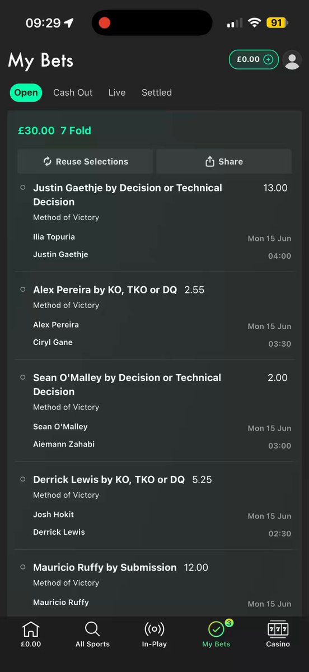Switch to the Settled tab
The image size is (309, 672).
157,92
